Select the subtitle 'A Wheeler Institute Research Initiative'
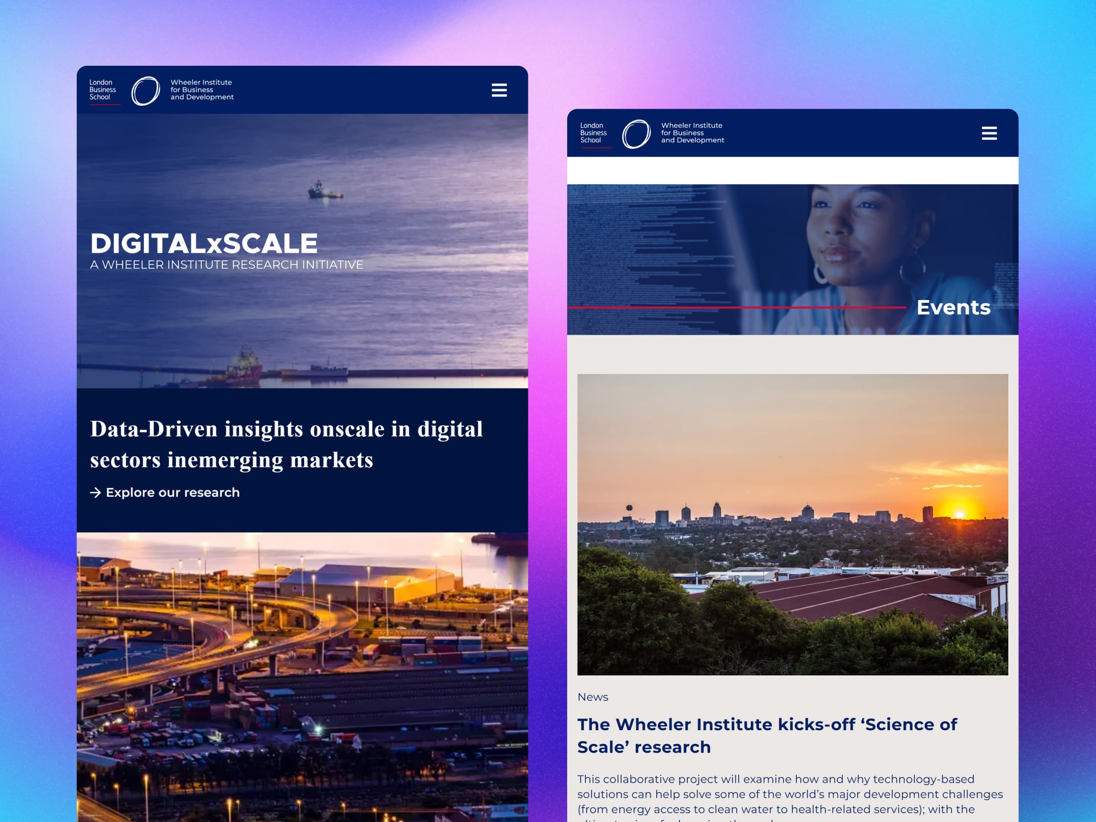The width and height of the screenshot is (1096, 822). click(226, 264)
